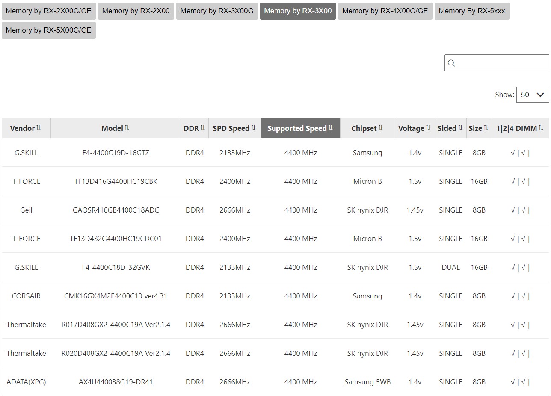551x396 pixels.
Task: Click 1.5v voltage in TF13D416G4400HC19CBK row
Action: [x=415, y=181]
